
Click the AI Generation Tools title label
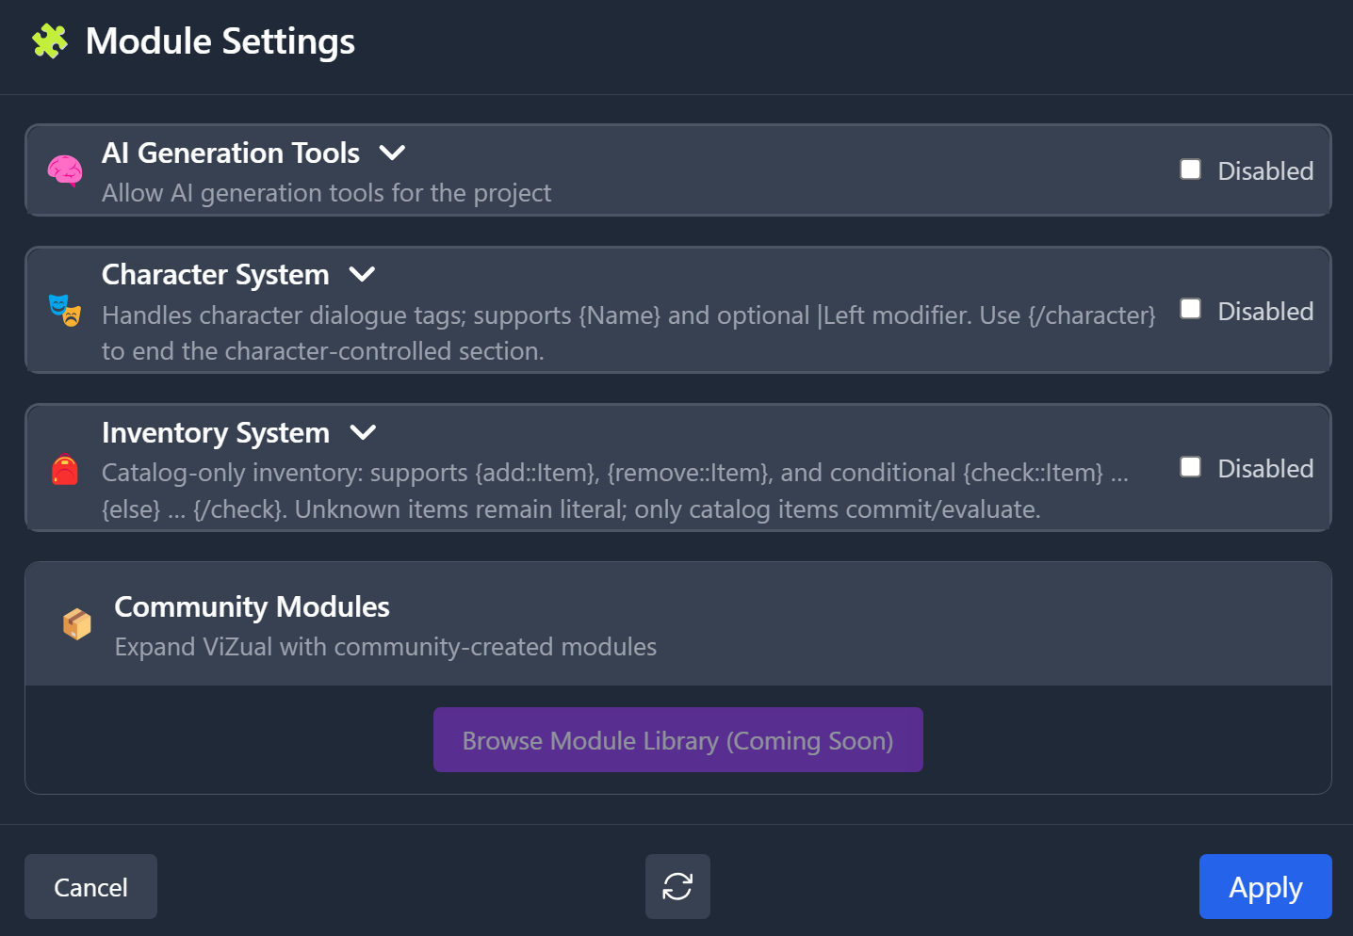coord(230,153)
